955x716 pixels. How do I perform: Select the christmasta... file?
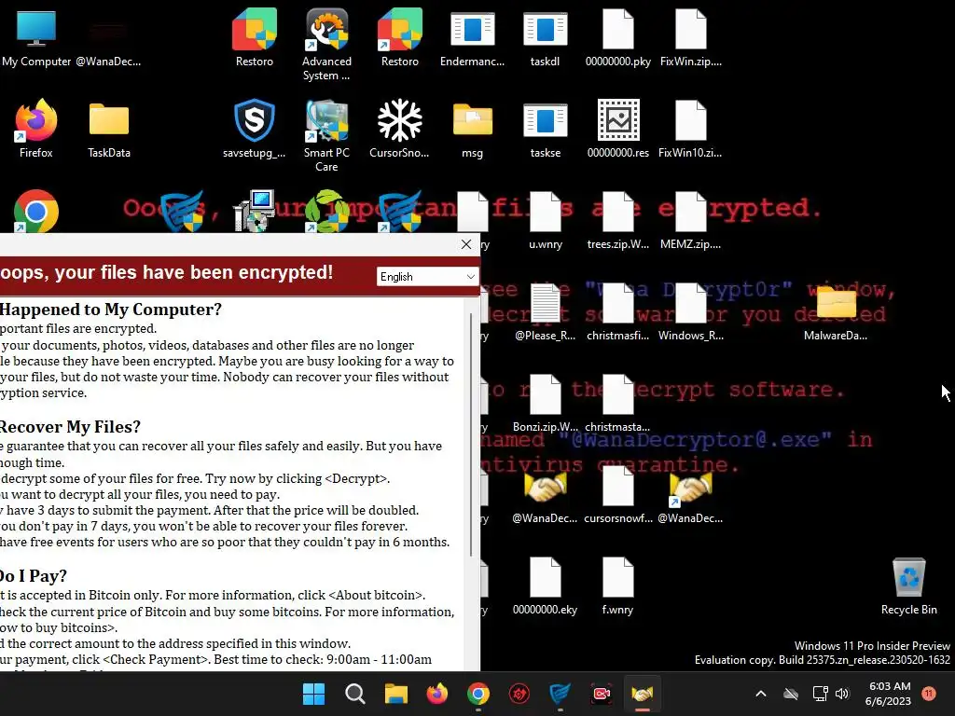617,403
